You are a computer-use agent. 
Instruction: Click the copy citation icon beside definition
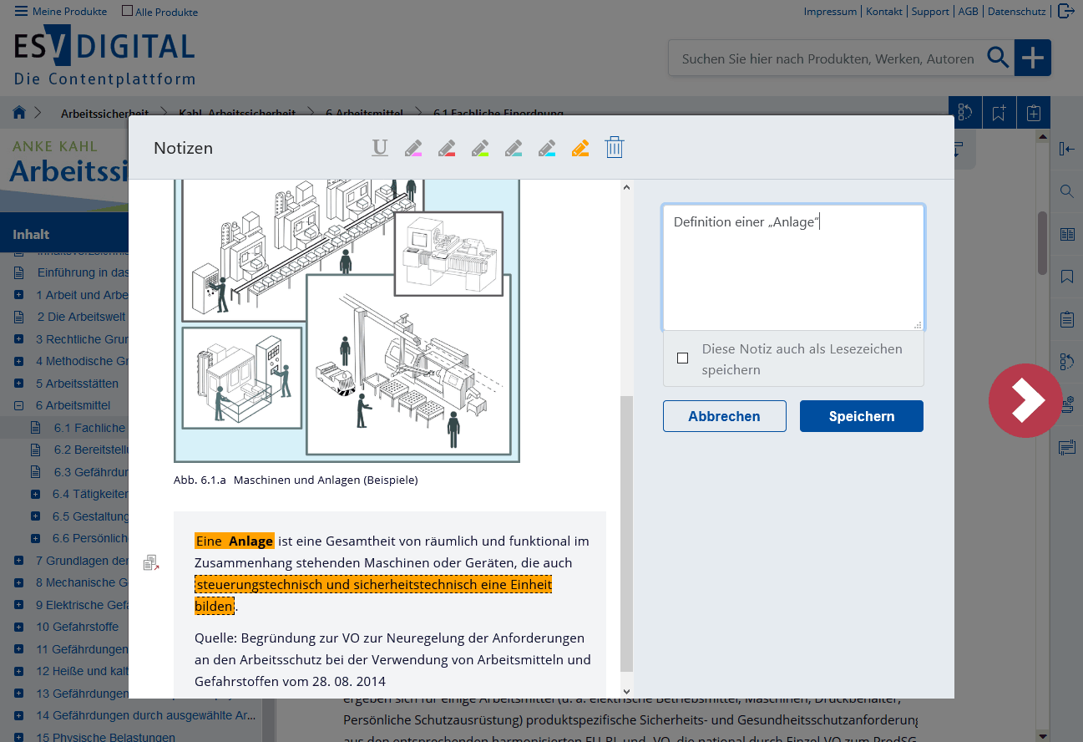(x=151, y=562)
